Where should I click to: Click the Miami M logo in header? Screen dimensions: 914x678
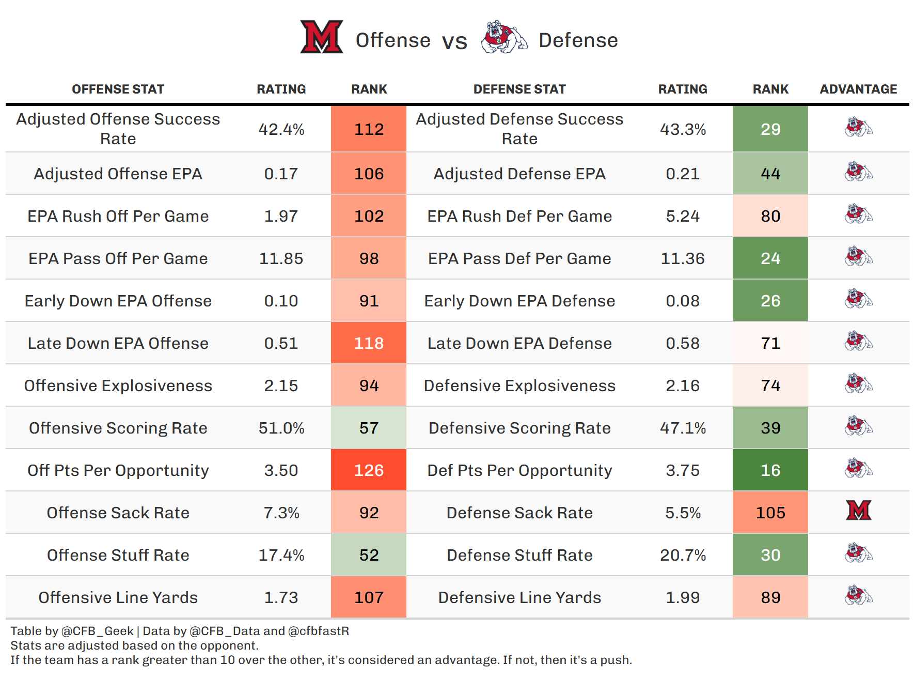(x=322, y=37)
